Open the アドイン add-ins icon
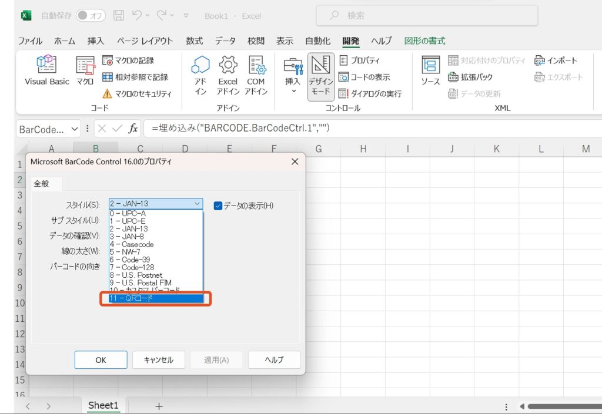Screen dimensions: 602x414 200,75
